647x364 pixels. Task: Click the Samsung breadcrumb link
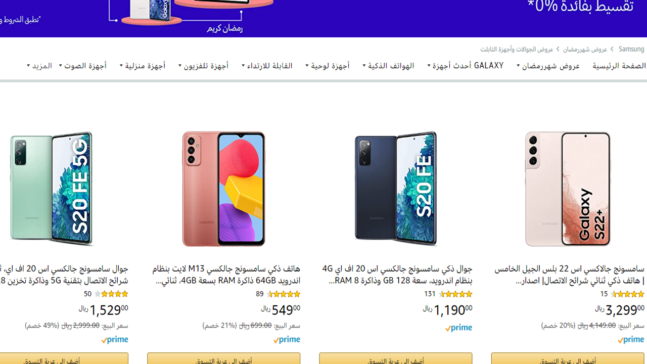point(631,49)
